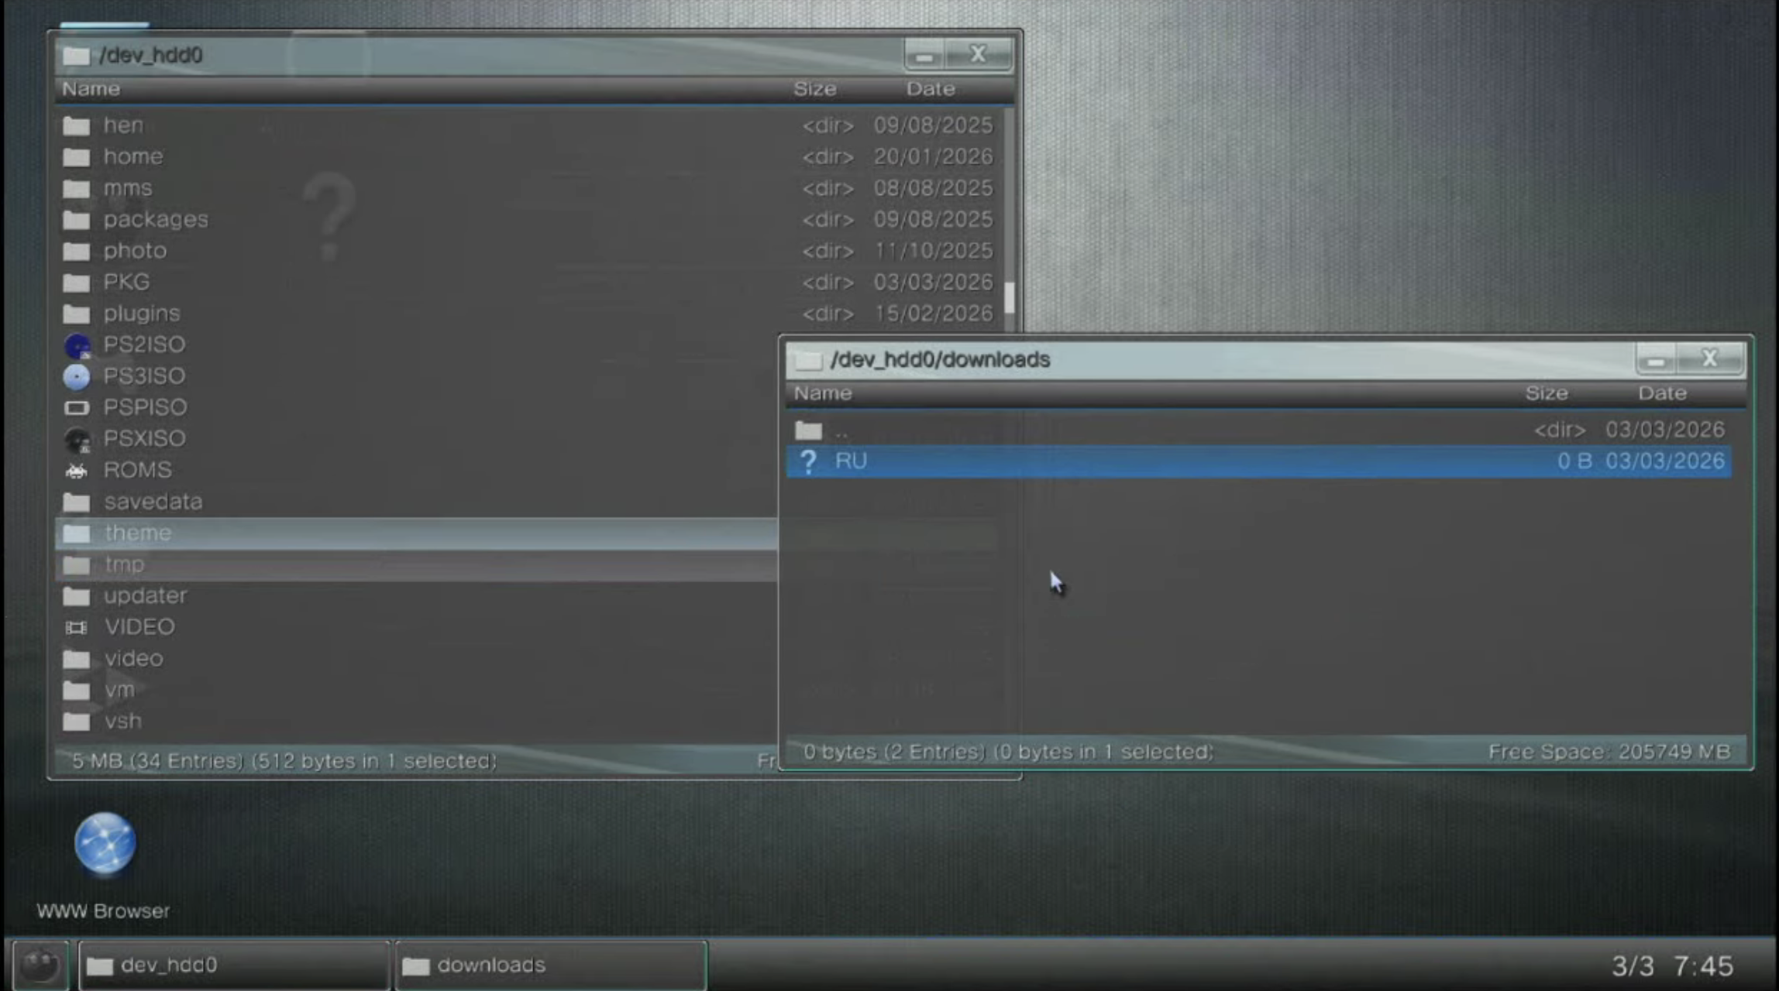Image resolution: width=1779 pixels, height=991 pixels.
Task: Sort downloads list by Size column
Action: [1546, 393]
